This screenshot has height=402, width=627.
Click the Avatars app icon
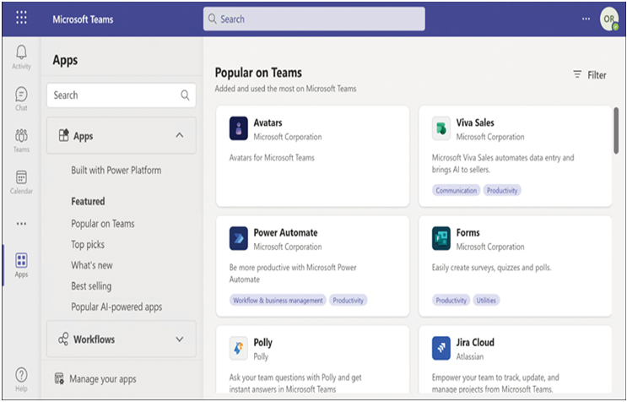[238, 128]
